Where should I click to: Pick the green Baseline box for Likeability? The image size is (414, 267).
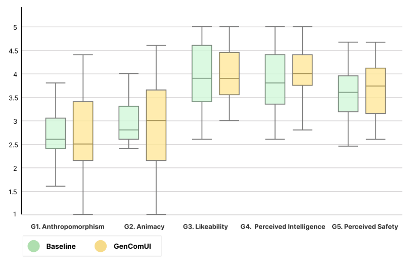(x=202, y=73)
